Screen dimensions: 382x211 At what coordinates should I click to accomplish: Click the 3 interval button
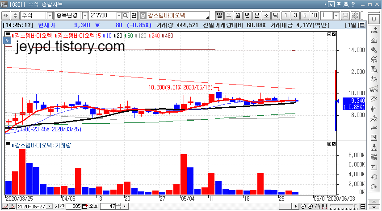coord(295,16)
